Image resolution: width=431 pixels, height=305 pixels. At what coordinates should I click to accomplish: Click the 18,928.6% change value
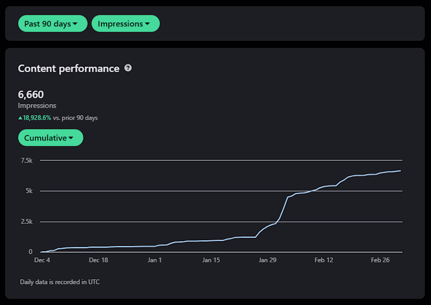37,118
